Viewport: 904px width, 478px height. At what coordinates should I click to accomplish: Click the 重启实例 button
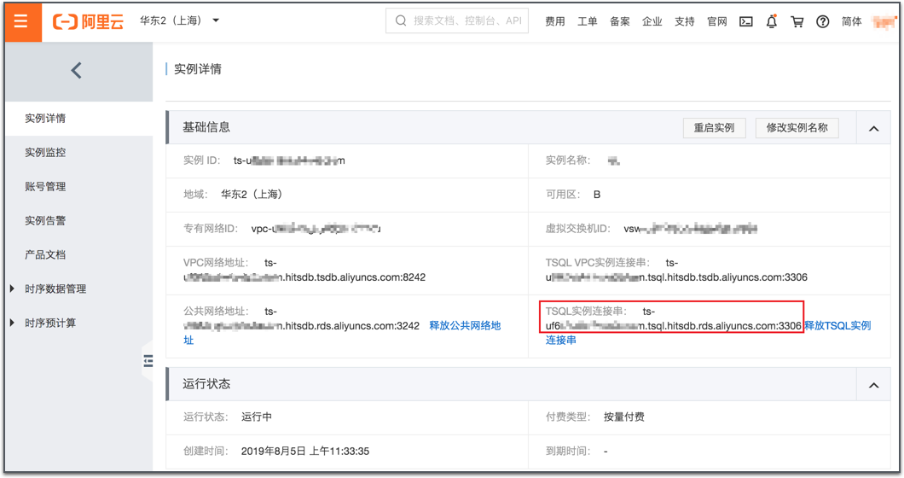pos(715,127)
